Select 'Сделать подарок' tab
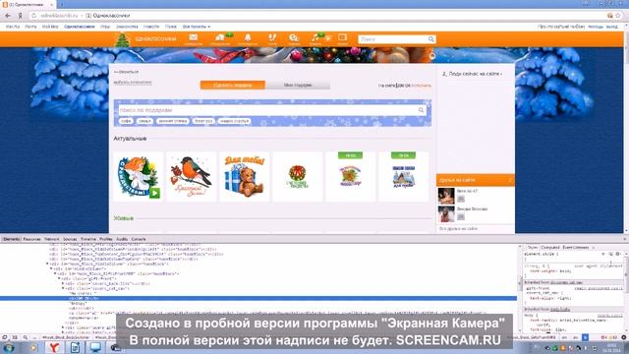The height and width of the screenshot is (354, 629). pyautogui.click(x=233, y=86)
